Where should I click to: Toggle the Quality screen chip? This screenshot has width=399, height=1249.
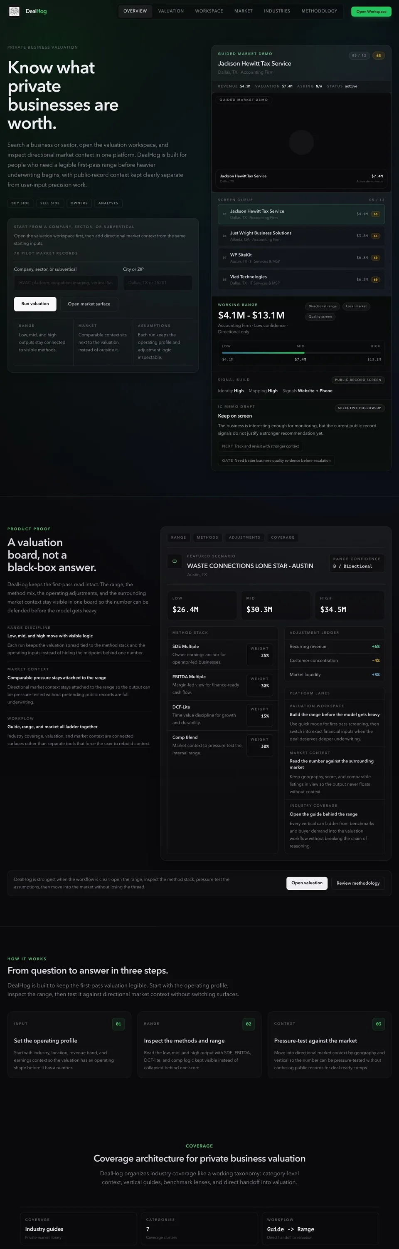[320, 316]
